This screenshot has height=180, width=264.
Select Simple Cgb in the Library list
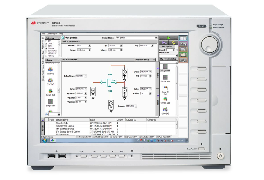click(x=51, y=92)
